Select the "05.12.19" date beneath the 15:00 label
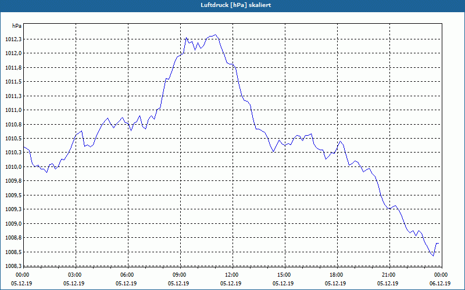 coord(283,284)
